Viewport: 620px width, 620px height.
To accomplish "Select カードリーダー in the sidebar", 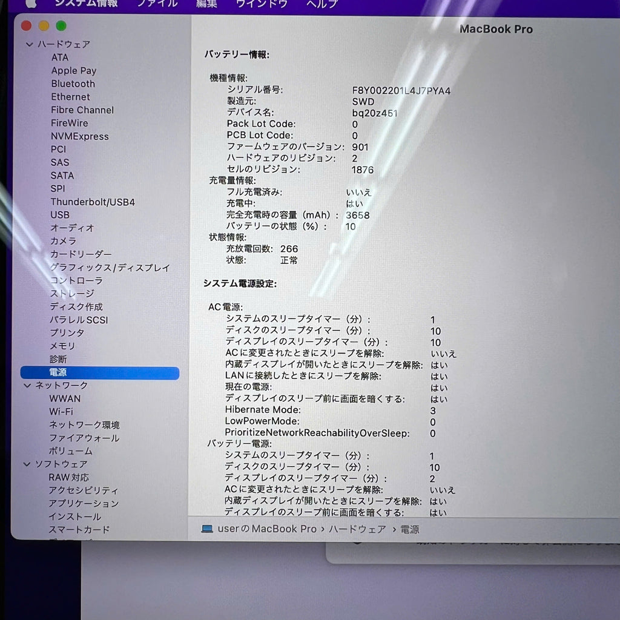I will point(81,254).
